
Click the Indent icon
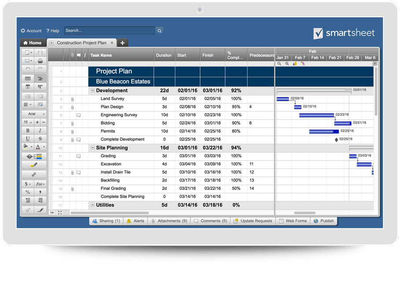click(x=40, y=96)
